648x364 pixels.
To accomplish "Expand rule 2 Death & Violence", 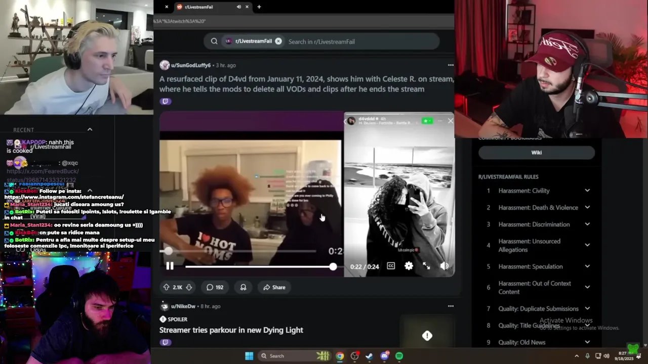I will pyautogui.click(x=587, y=207).
